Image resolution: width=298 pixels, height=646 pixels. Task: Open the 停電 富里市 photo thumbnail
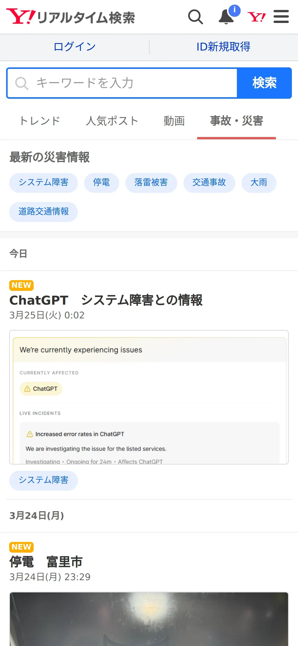pos(149,619)
